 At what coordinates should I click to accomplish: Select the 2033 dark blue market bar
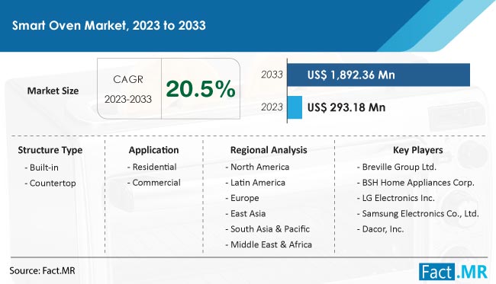click(x=378, y=75)
